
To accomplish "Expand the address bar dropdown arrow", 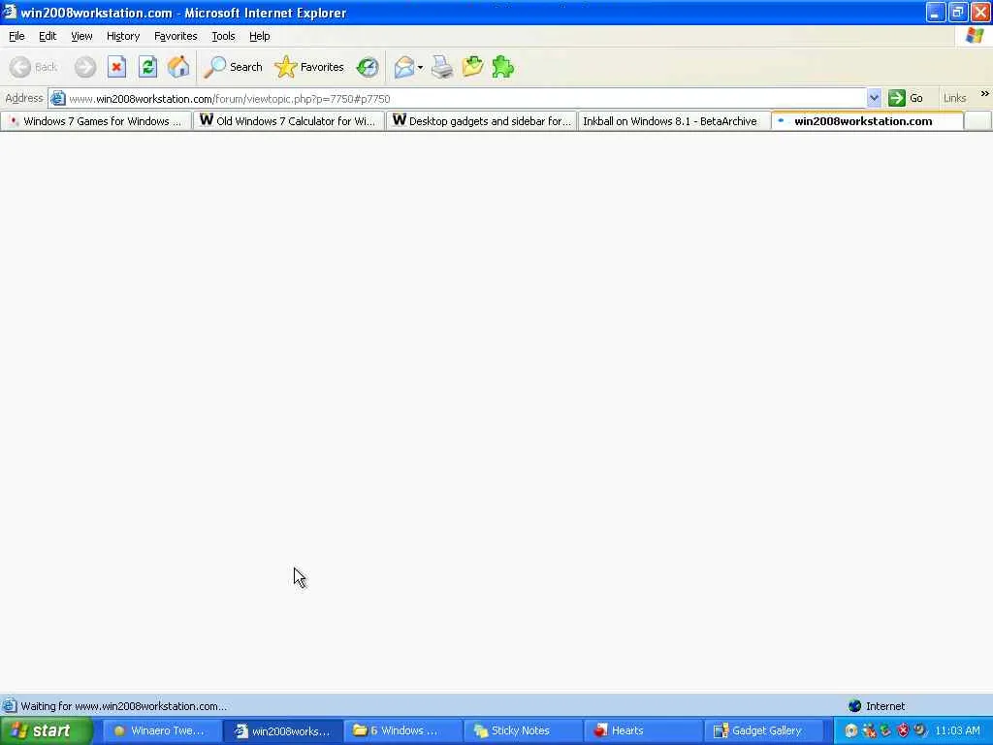I will (874, 98).
